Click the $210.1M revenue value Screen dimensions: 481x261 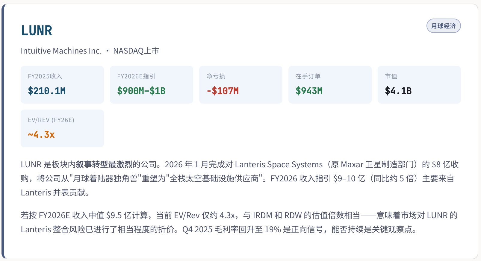tap(47, 91)
